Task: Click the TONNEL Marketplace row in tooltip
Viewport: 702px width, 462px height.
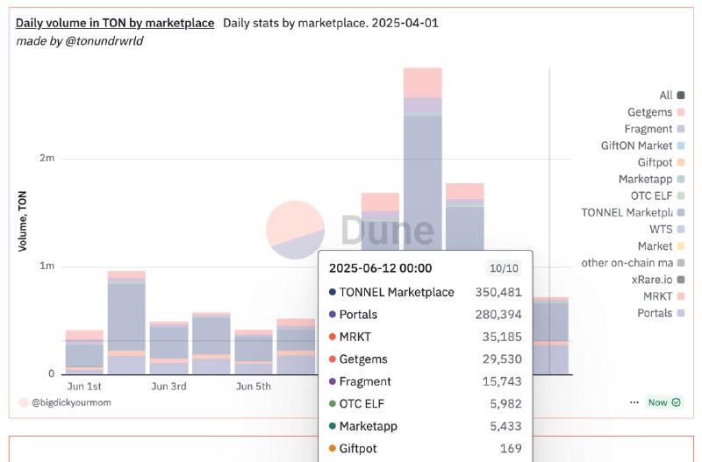Action: pos(426,292)
